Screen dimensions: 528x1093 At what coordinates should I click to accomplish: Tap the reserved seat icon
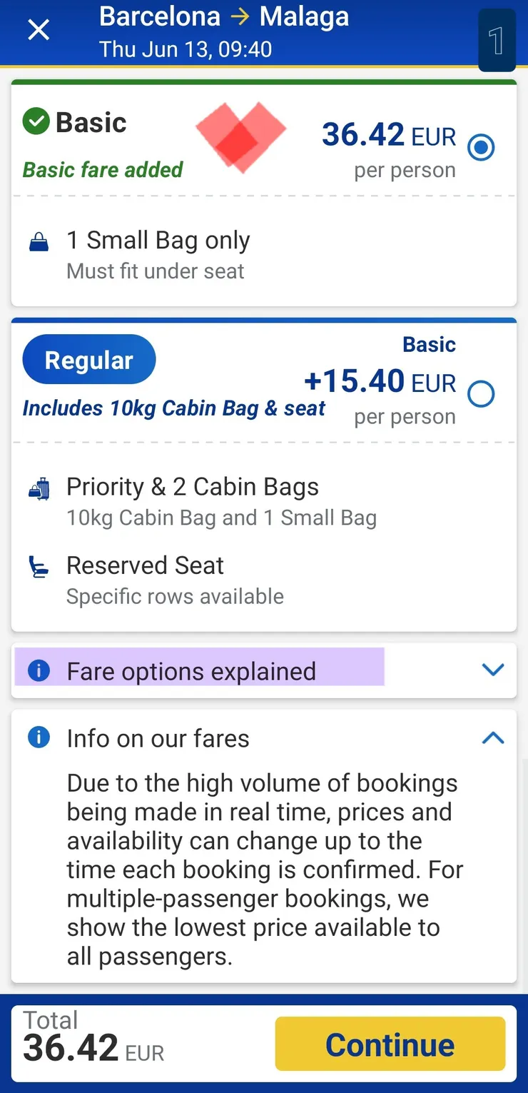point(39,568)
